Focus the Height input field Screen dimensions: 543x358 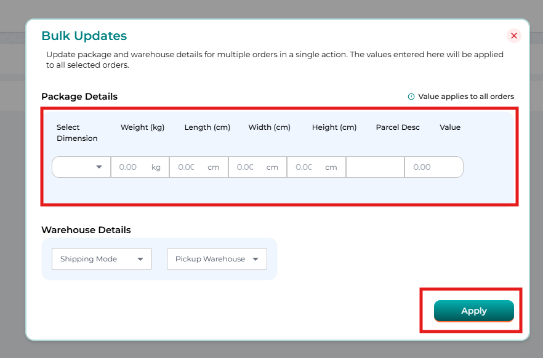304,167
